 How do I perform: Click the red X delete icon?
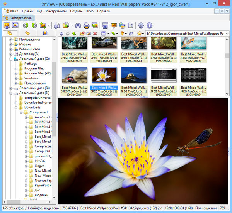pyautogui.click(x=95, y=34)
